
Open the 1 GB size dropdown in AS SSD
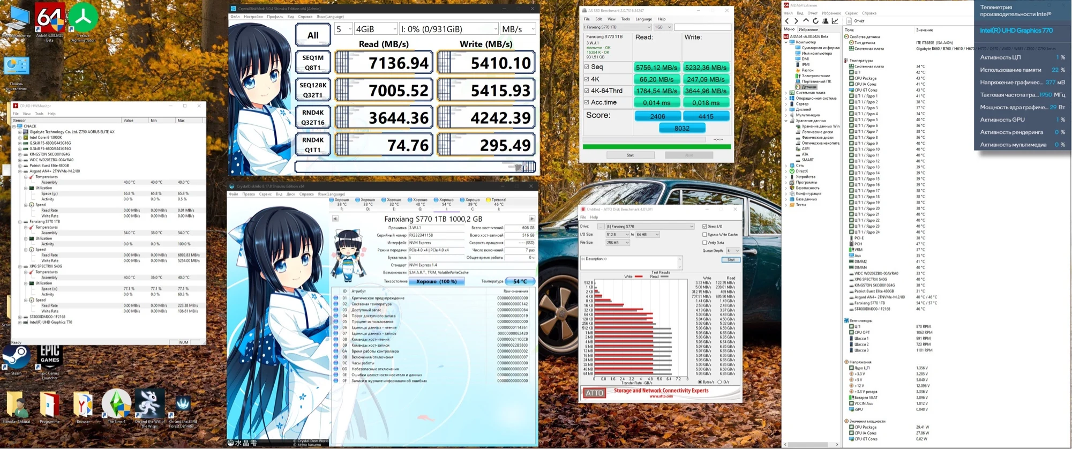[x=663, y=27]
